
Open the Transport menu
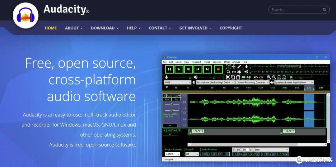pos(196,62)
